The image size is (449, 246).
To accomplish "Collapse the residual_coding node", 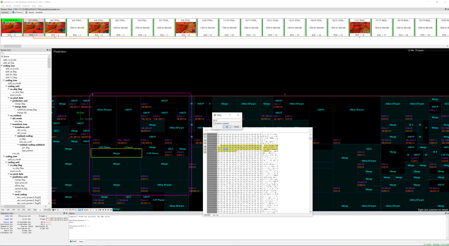I will 15,136.
